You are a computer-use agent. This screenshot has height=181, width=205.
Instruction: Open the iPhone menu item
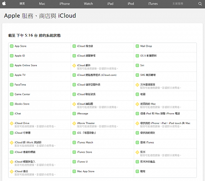tap(65, 4)
